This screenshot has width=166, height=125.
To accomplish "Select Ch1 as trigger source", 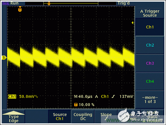I will [150, 27].
